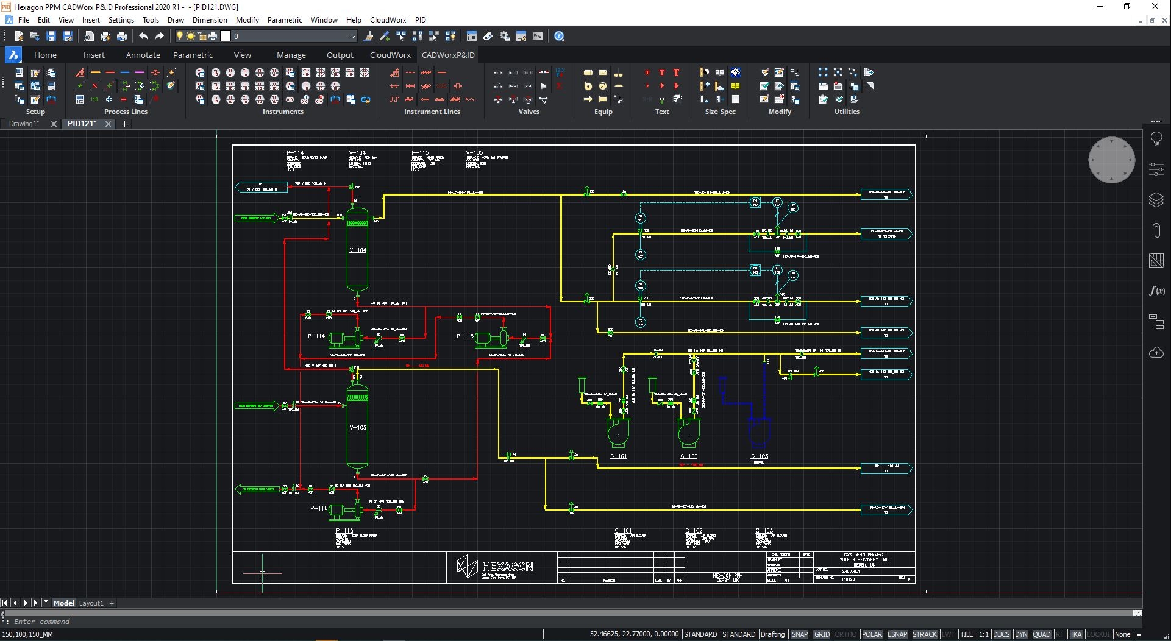Toggle SNAP mode in the status bar
Screen dimensions: 1171x641
click(799, 634)
